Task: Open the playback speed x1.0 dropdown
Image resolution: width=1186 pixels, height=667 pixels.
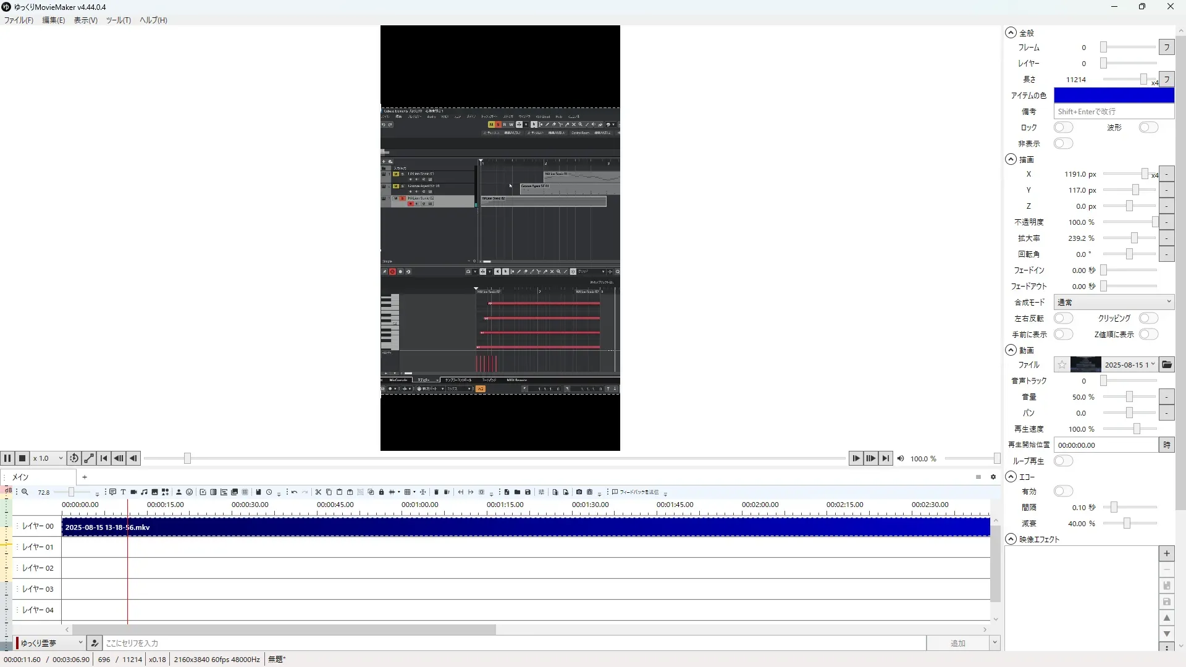Action: click(x=48, y=458)
